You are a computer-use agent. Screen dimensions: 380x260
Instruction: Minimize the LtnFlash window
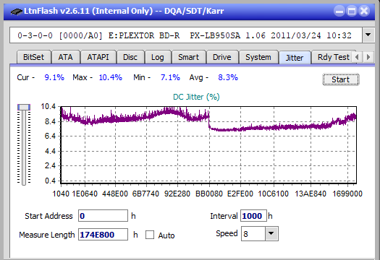pyautogui.click(x=339, y=11)
